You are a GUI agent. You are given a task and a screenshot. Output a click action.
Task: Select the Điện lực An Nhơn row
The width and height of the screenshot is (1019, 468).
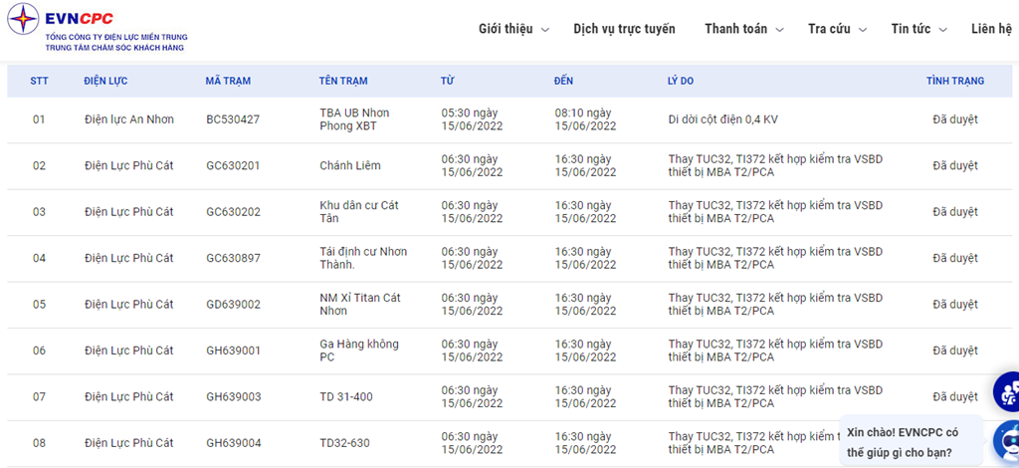[129, 119]
